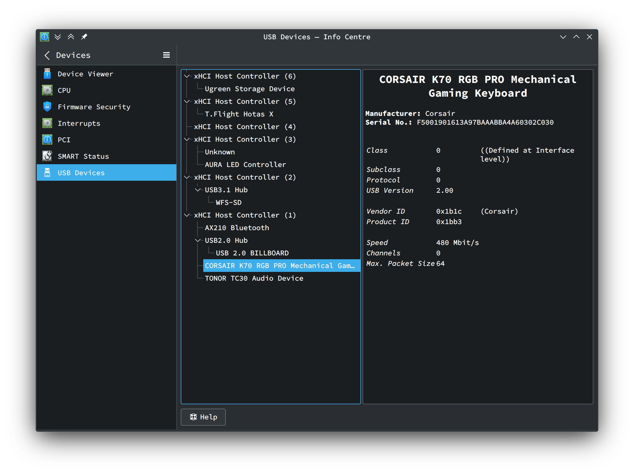Select the SMART Status stethoscope icon
The width and height of the screenshot is (634, 474).
pyautogui.click(x=47, y=156)
